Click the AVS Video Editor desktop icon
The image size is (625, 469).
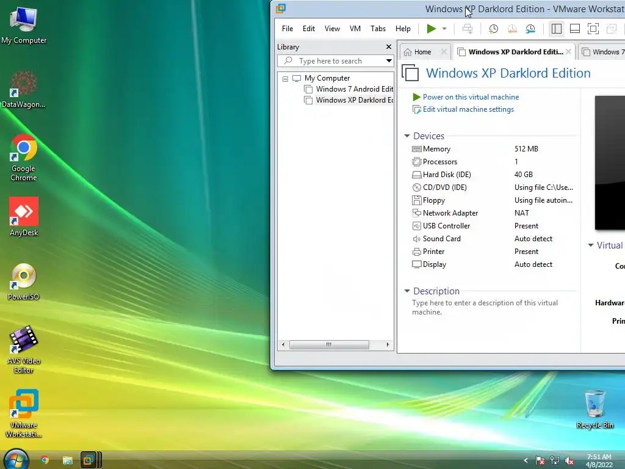pyautogui.click(x=24, y=350)
